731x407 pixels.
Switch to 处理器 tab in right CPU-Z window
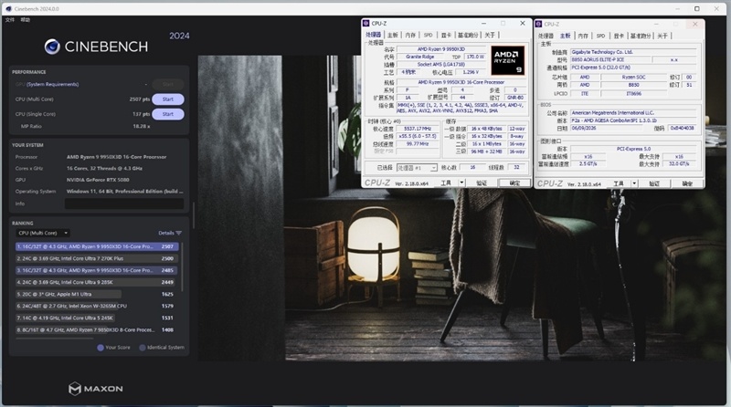pyautogui.click(x=546, y=36)
